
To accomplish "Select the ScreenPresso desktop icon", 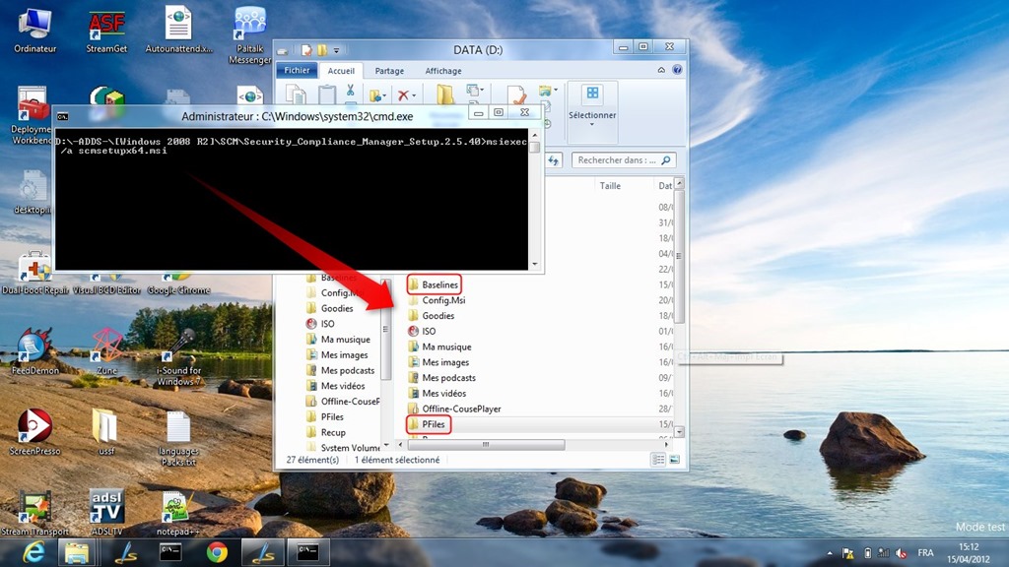I will (x=34, y=432).
